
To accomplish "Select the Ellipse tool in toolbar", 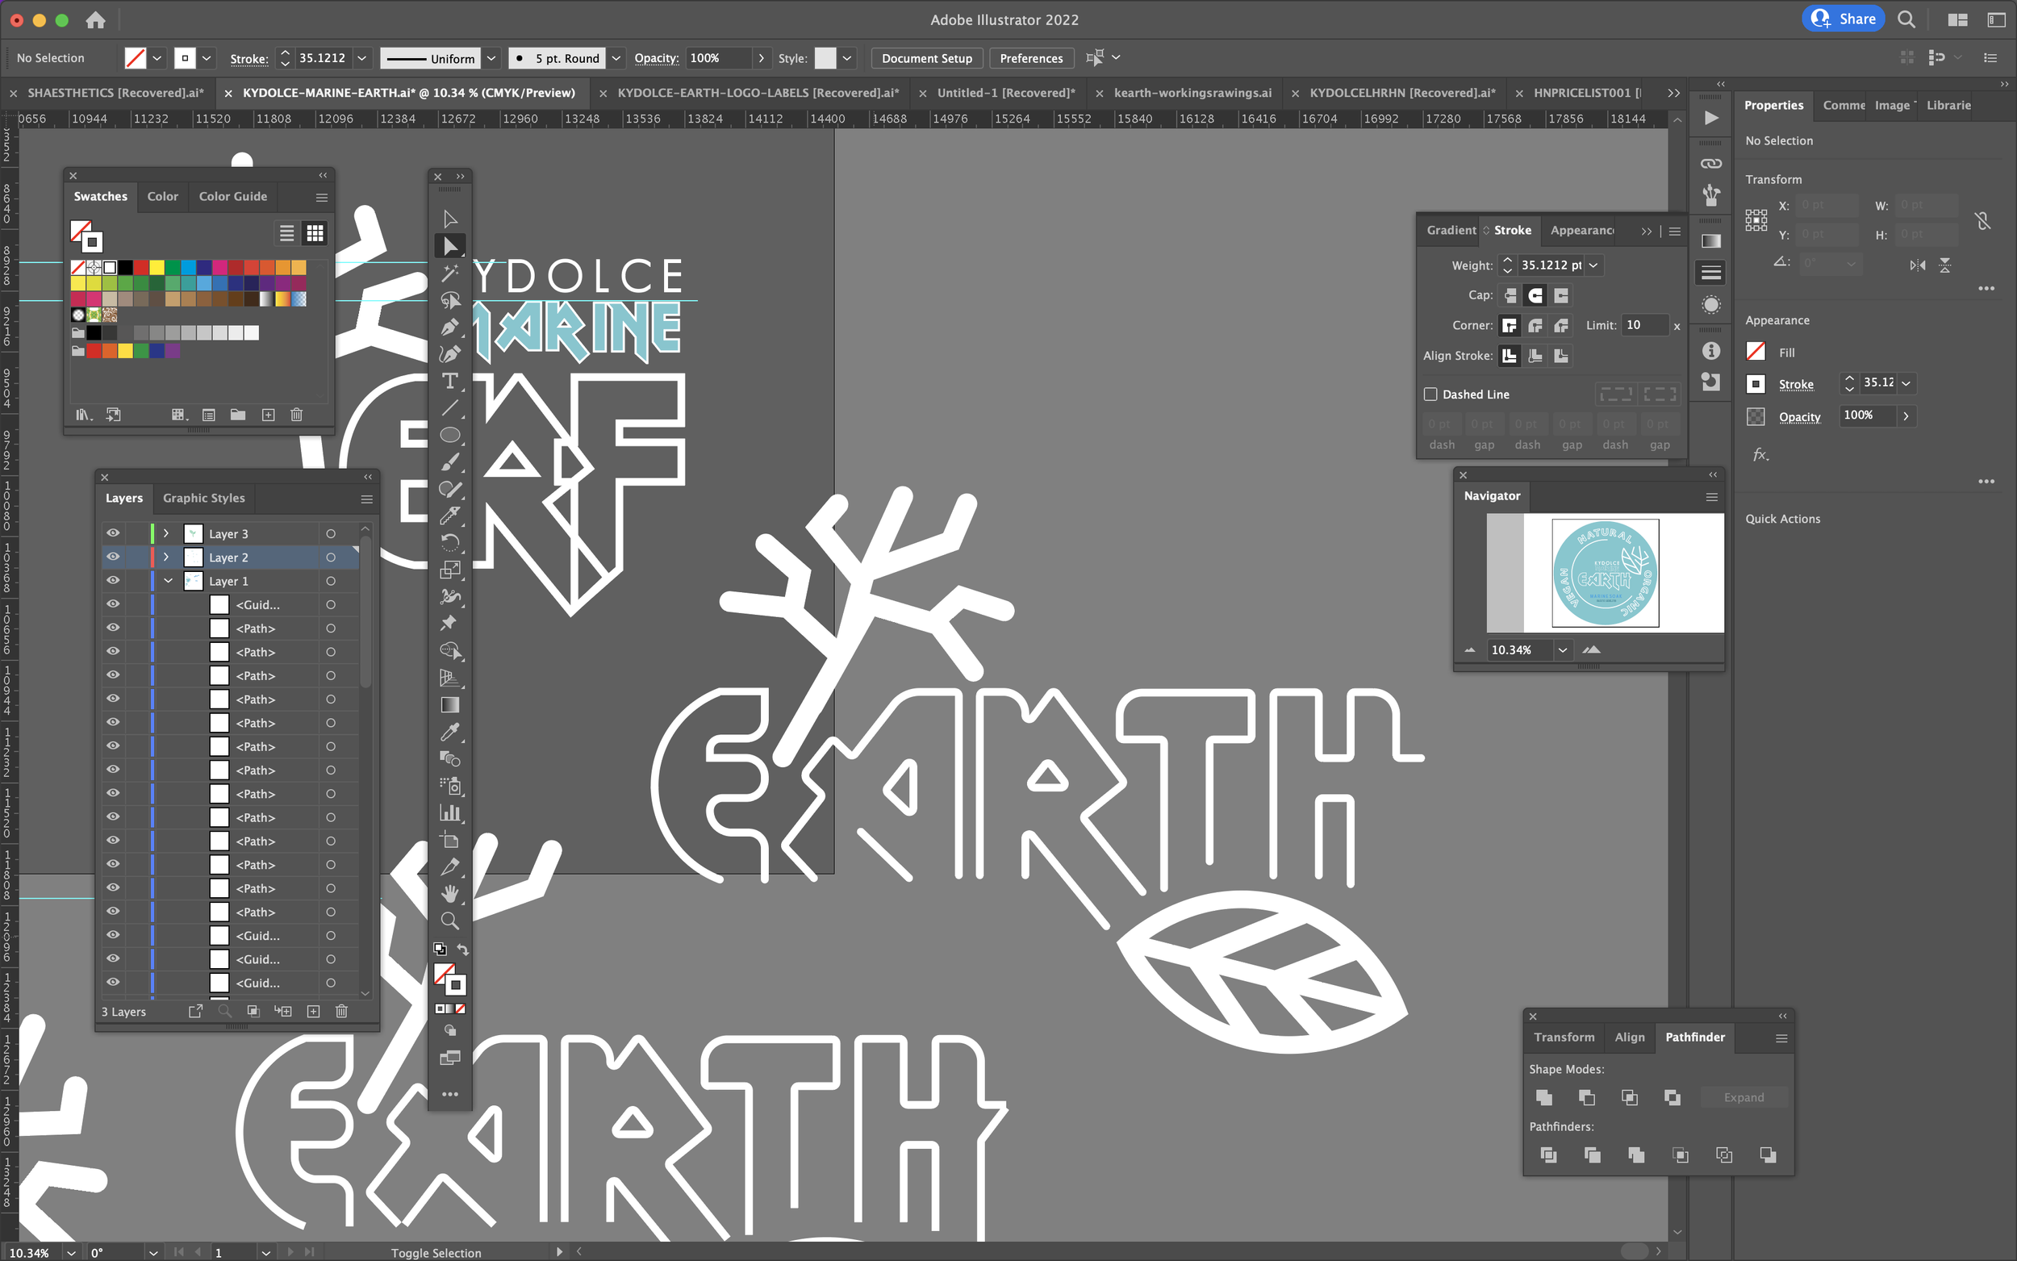I will 450,436.
